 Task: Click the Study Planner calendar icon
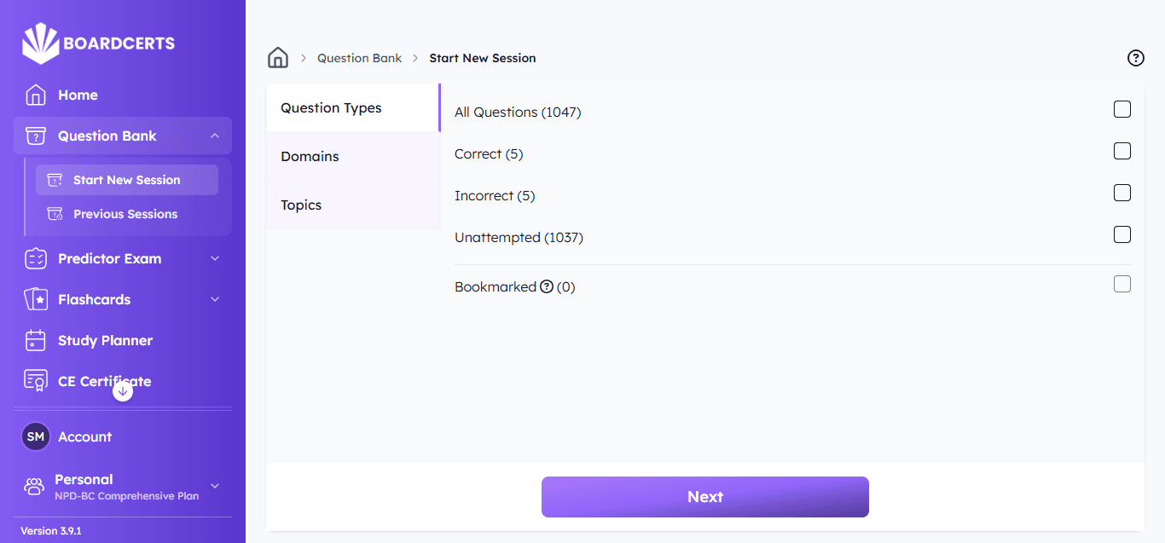tap(36, 340)
